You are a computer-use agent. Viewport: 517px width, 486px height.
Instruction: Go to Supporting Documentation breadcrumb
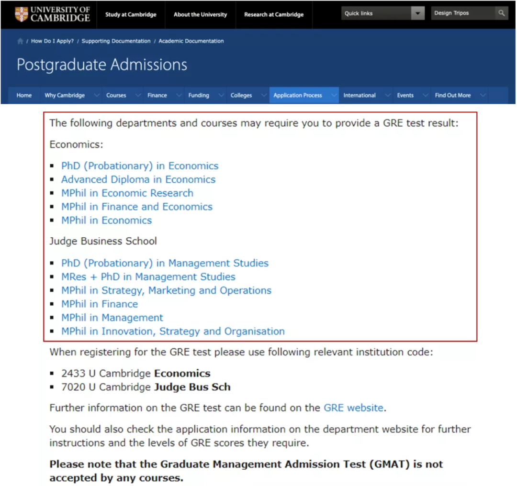pyautogui.click(x=116, y=41)
